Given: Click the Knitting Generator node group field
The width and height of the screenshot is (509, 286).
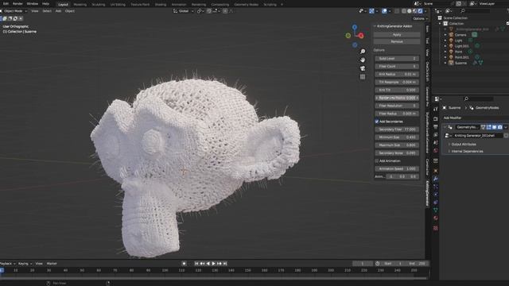Looking at the screenshot, I should pyautogui.click(x=477, y=136).
